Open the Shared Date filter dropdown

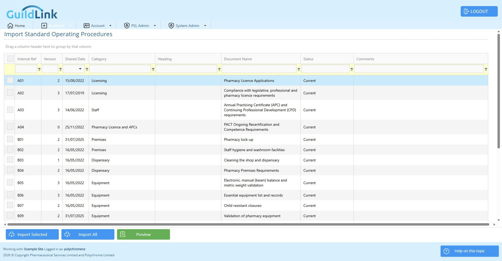coord(80,69)
